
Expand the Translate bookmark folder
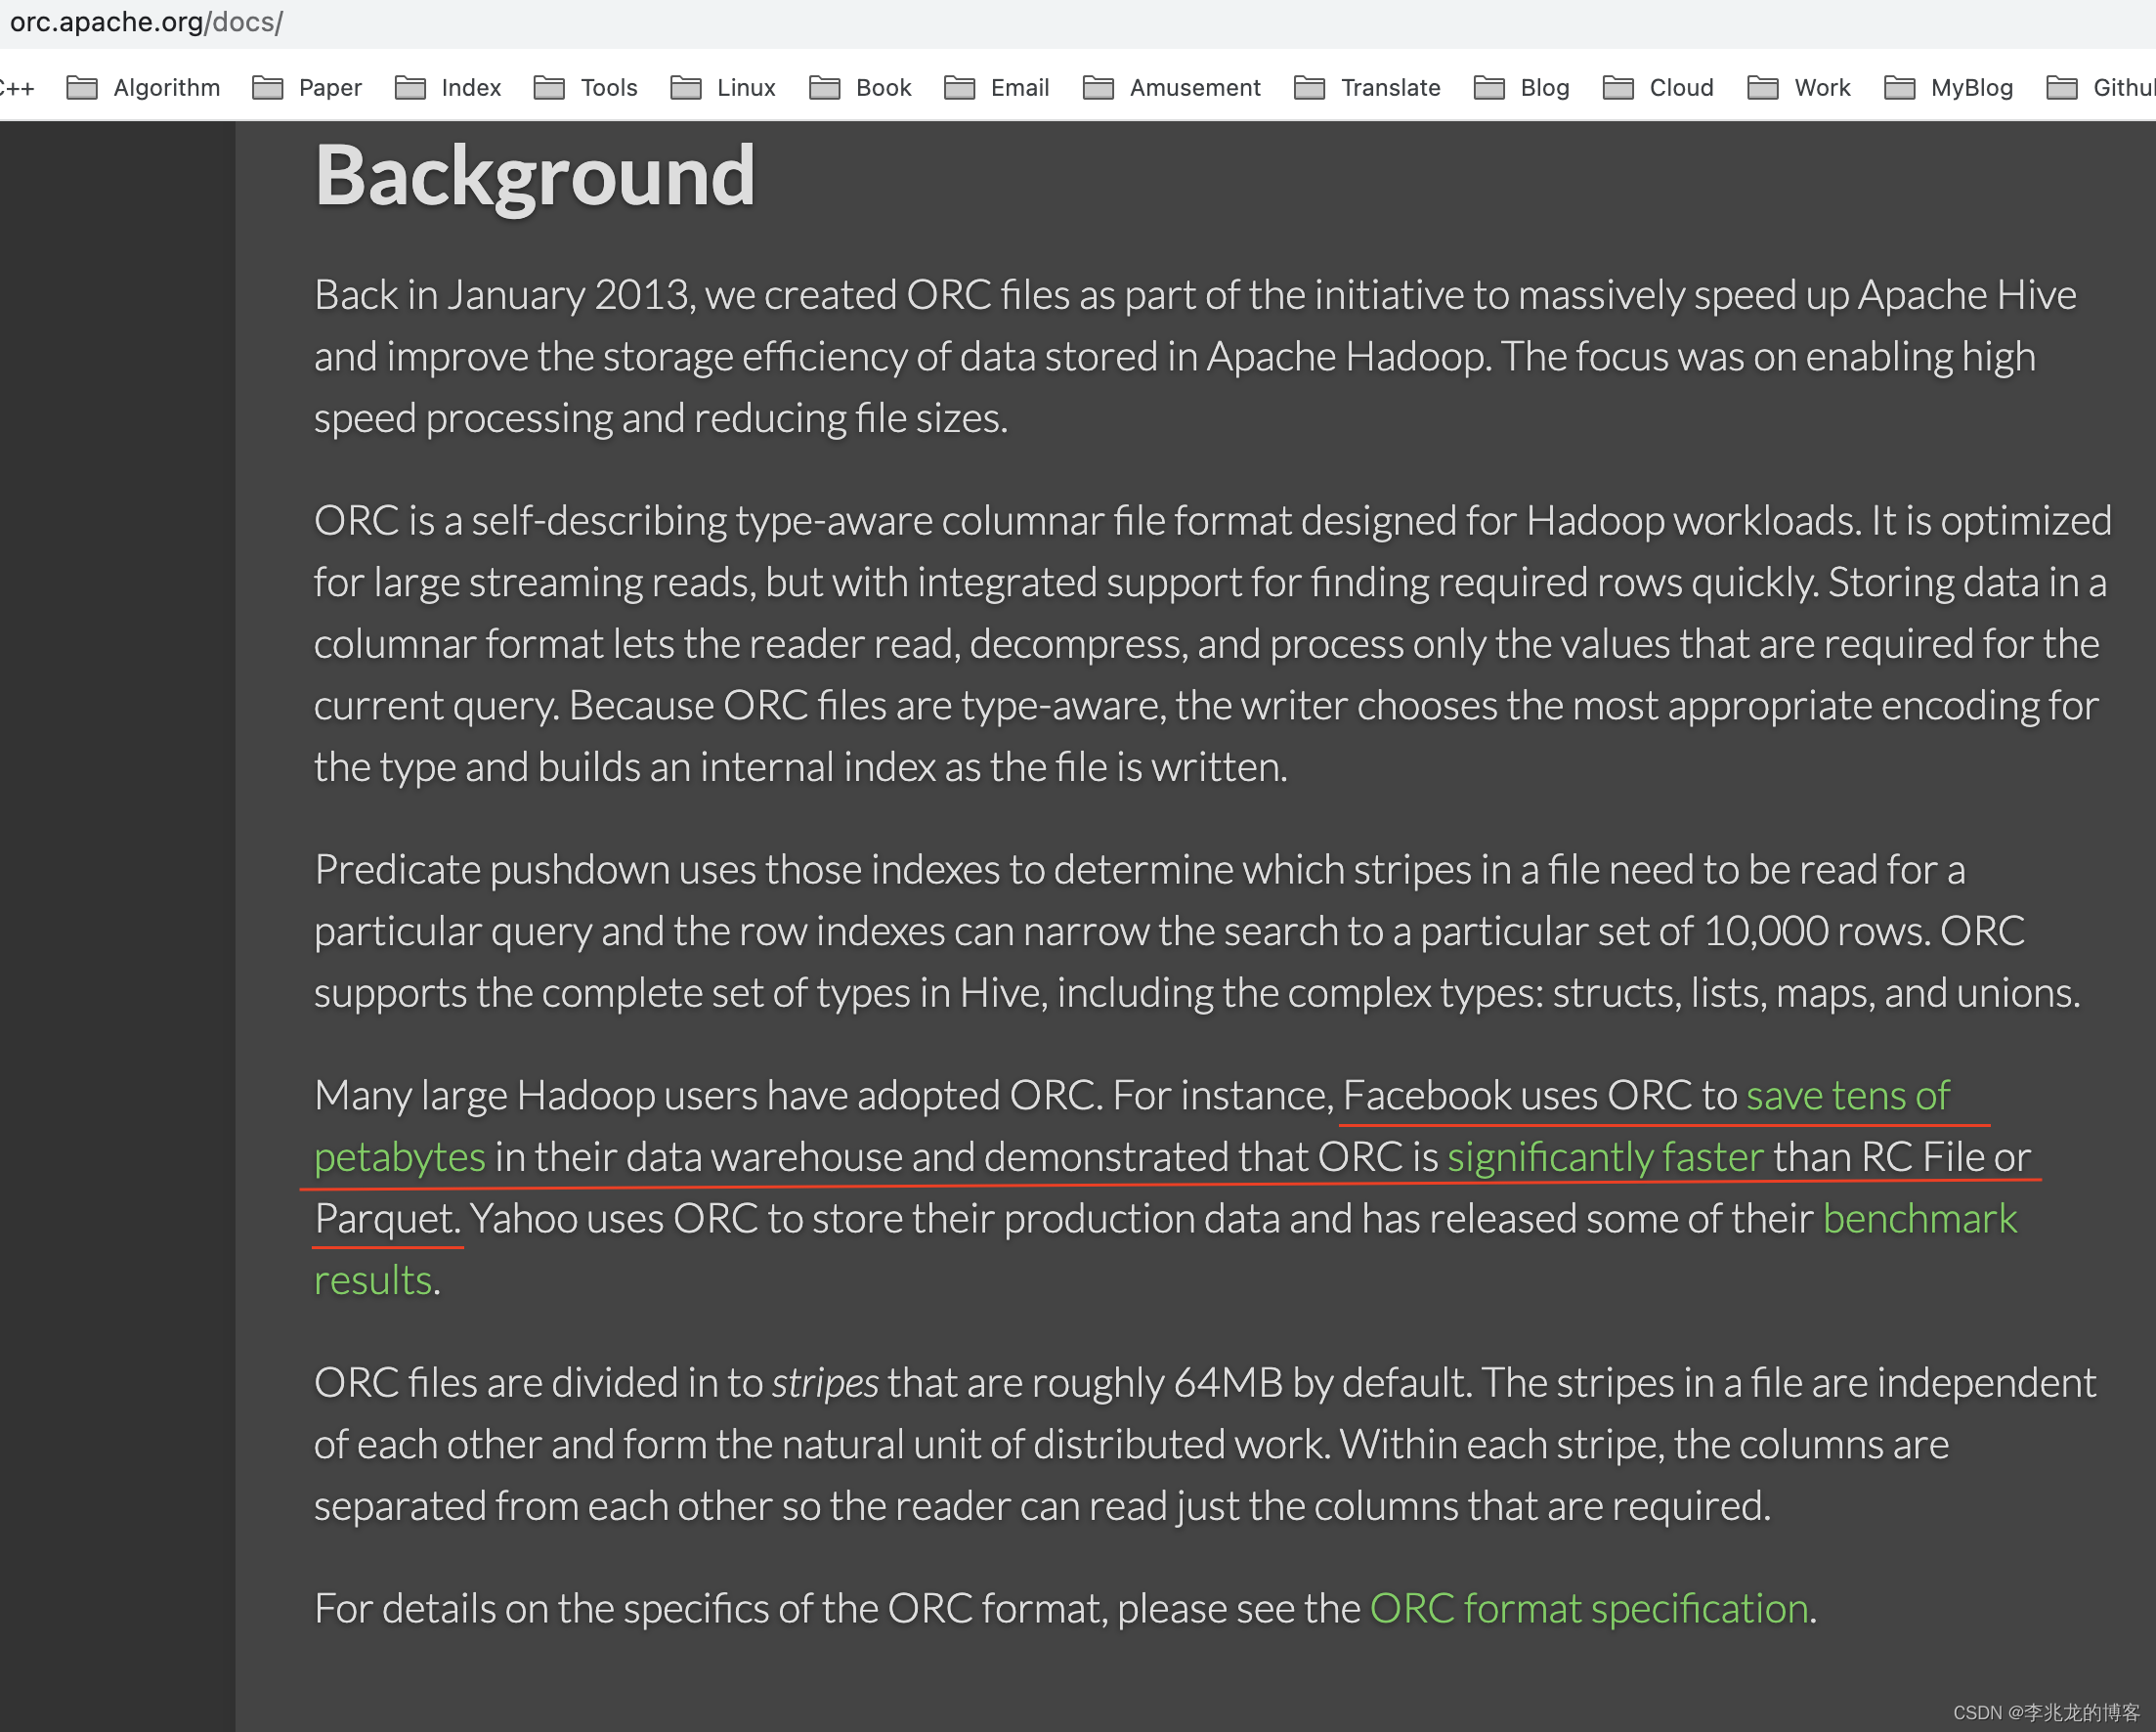(1367, 88)
